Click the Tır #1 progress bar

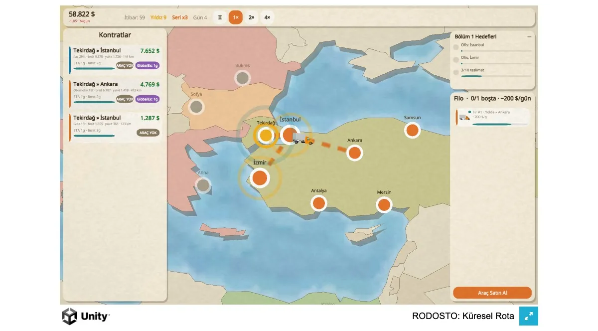(499, 124)
